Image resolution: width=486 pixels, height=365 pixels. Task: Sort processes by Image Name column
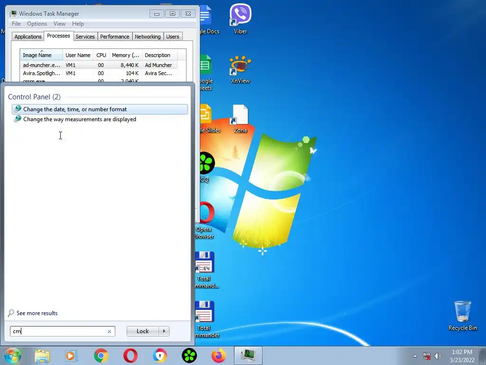(42, 55)
